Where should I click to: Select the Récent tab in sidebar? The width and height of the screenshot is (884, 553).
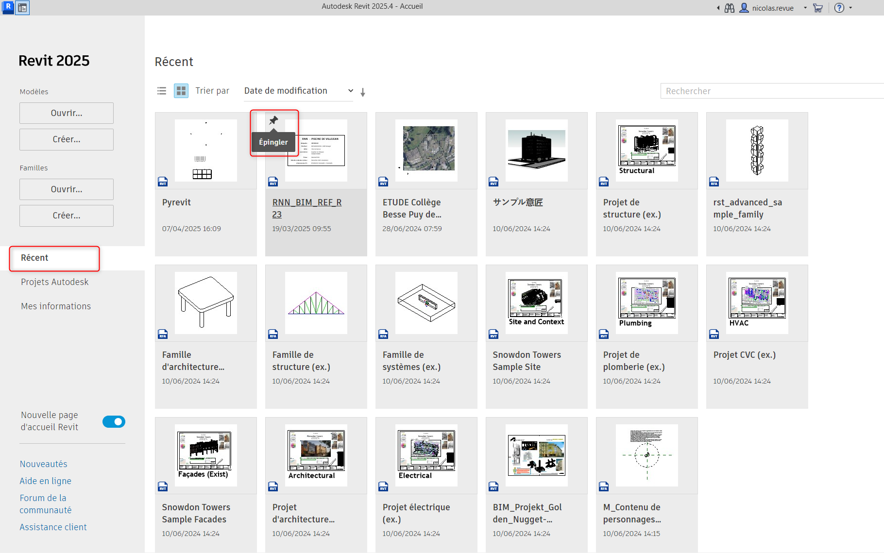click(54, 258)
